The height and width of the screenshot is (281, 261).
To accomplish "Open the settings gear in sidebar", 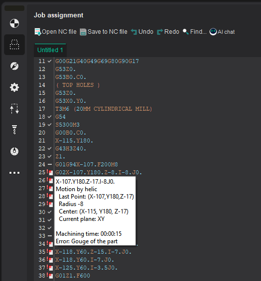I will (14, 87).
